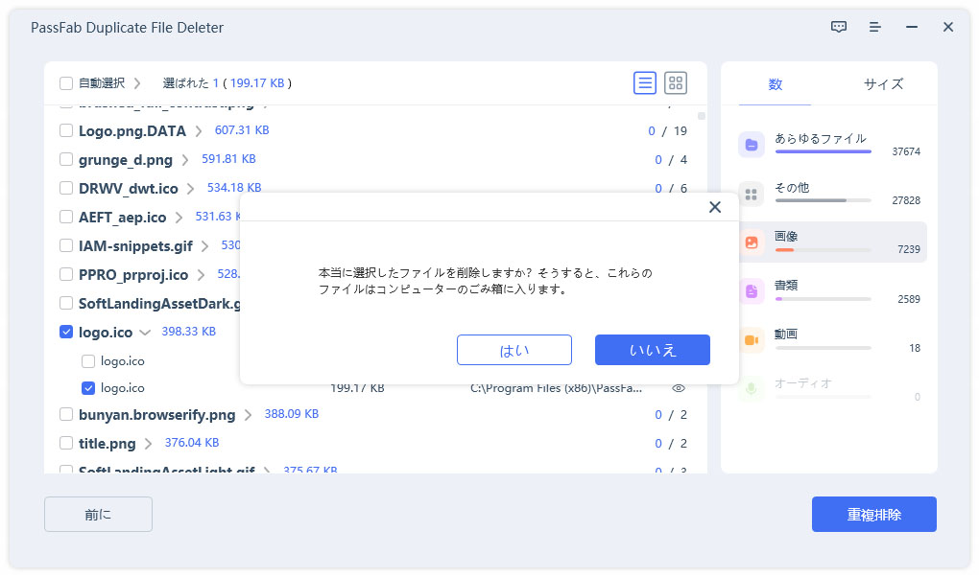Check the PPRO_prproj.ico checkbox
979x577 pixels.
(65, 274)
